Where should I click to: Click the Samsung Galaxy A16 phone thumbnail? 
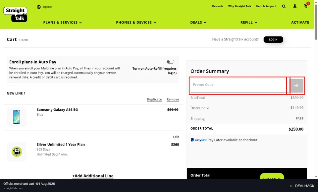17,117
